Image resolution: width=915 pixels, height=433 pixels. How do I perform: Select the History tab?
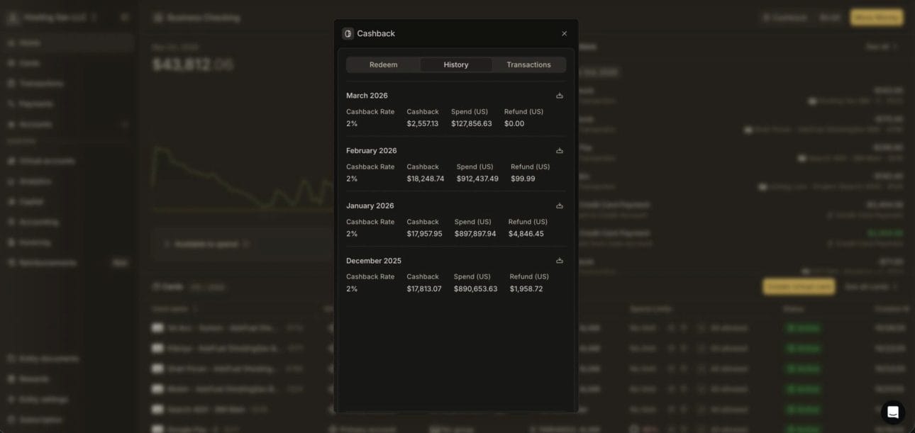coord(455,64)
